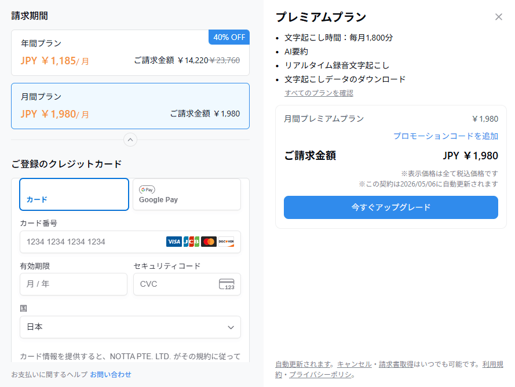
Task: Click the 今すぐアップグレード button
Action: click(x=390, y=207)
